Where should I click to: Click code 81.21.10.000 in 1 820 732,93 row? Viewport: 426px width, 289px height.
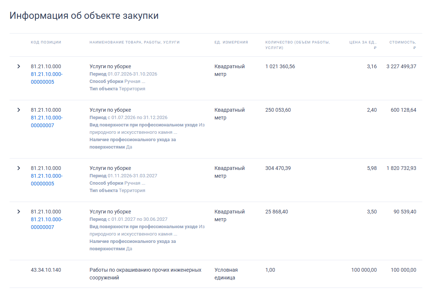tap(46, 168)
